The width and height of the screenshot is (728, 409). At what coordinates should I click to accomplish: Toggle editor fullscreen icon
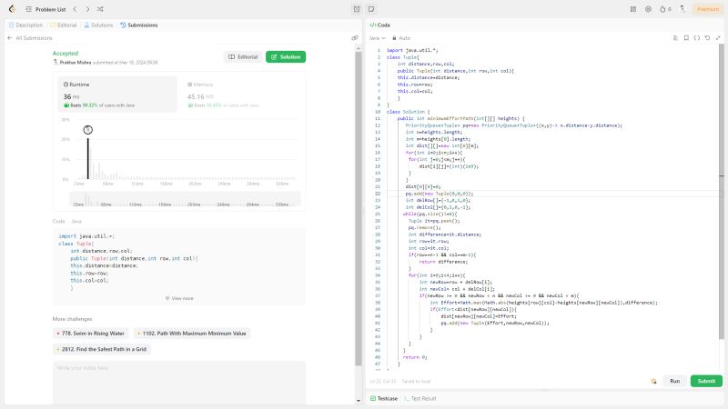(718, 38)
